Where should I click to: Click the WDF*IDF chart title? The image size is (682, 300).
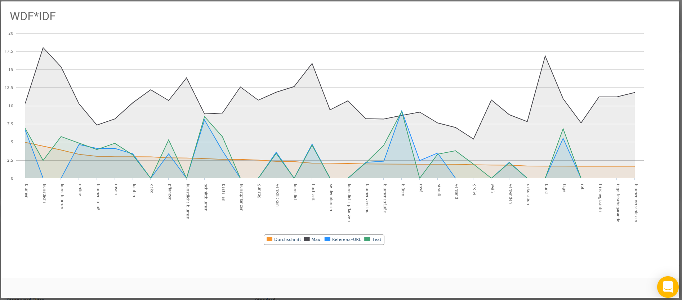(33, 16)
